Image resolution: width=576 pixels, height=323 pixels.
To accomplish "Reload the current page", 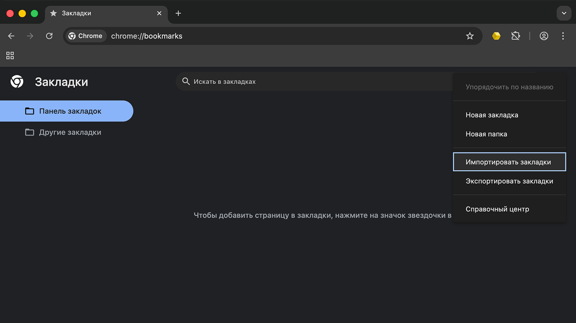I will click(49, 36).
